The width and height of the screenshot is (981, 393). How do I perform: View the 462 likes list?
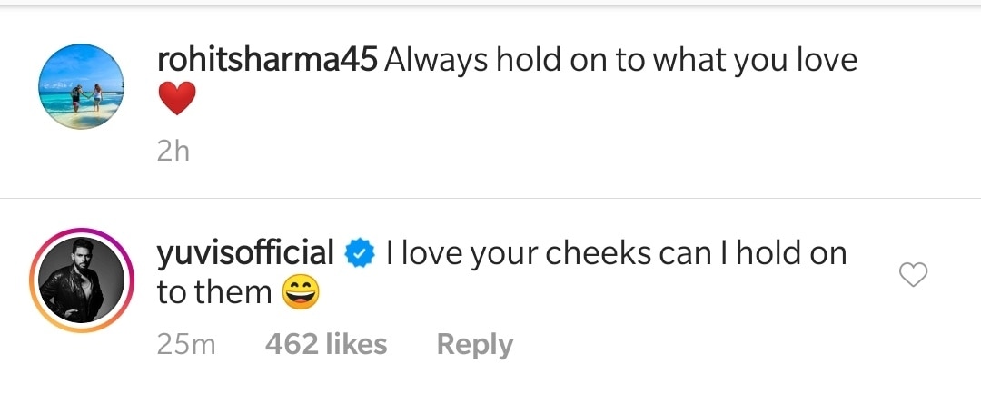[326, 345]
